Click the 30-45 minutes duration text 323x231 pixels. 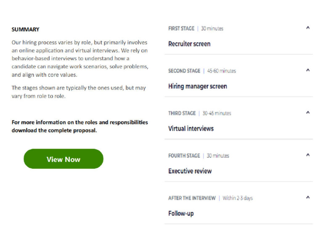coord(217,113)
